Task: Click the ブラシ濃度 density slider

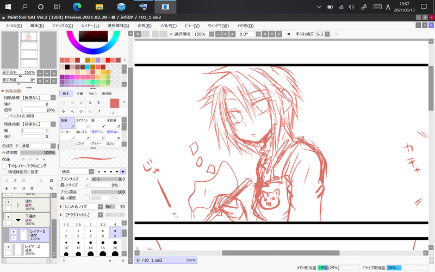Action: [108, 192]
